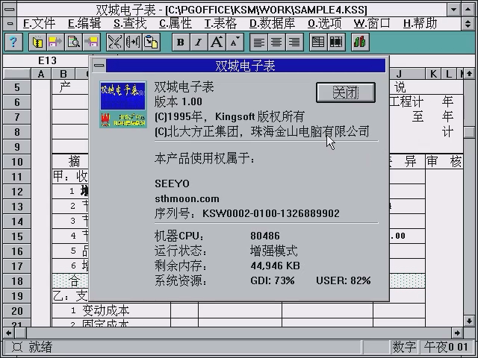This screenshot has width=478, height=358.
Task: Open the S.查找 menu
Action: [130, 23]
